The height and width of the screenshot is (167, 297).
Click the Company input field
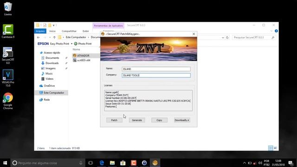point(156,75)
